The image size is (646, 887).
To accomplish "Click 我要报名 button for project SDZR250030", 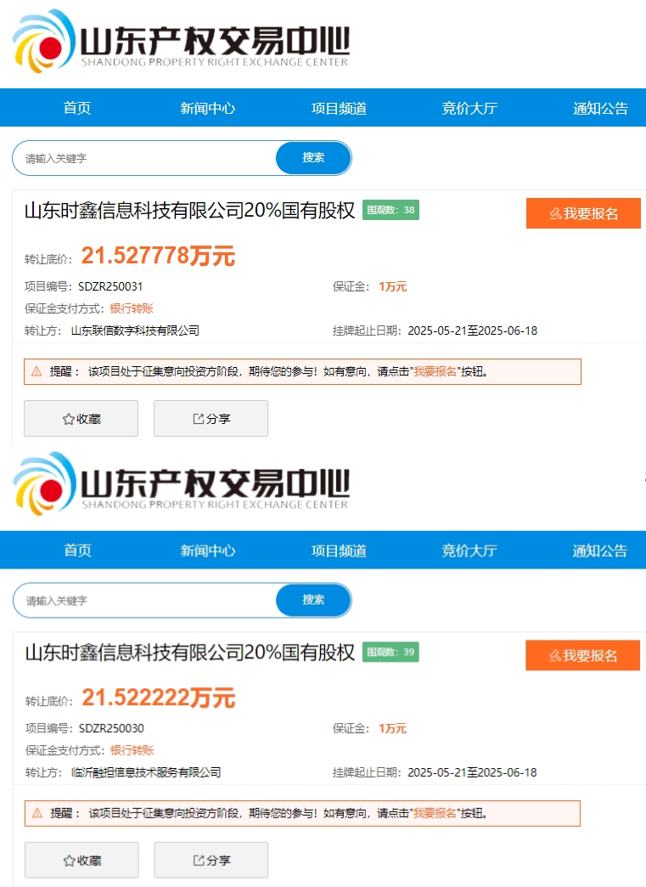I will tap(582, 655).
